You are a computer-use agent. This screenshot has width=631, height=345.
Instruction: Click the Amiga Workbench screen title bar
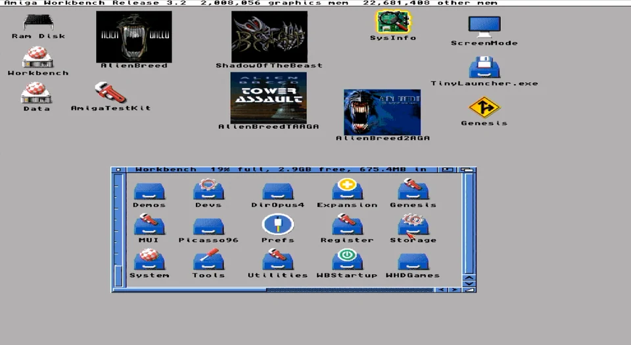pos(315,3)
